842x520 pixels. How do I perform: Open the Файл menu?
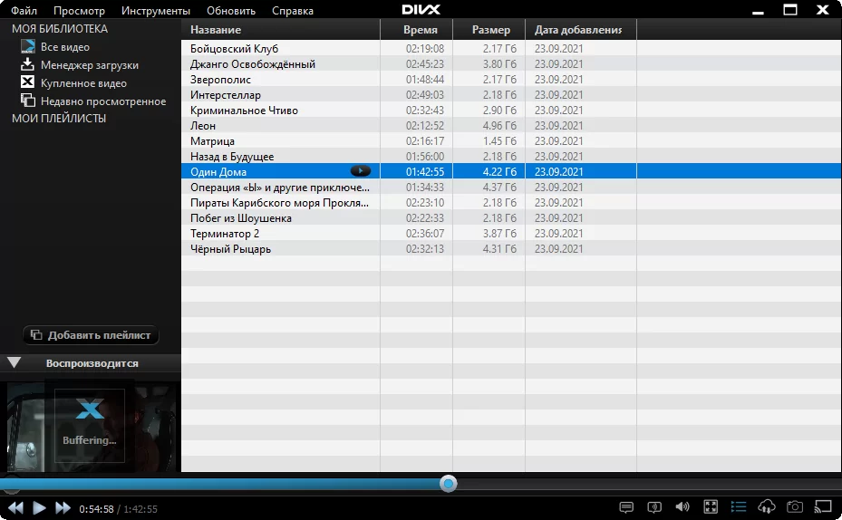pos(24,11)
